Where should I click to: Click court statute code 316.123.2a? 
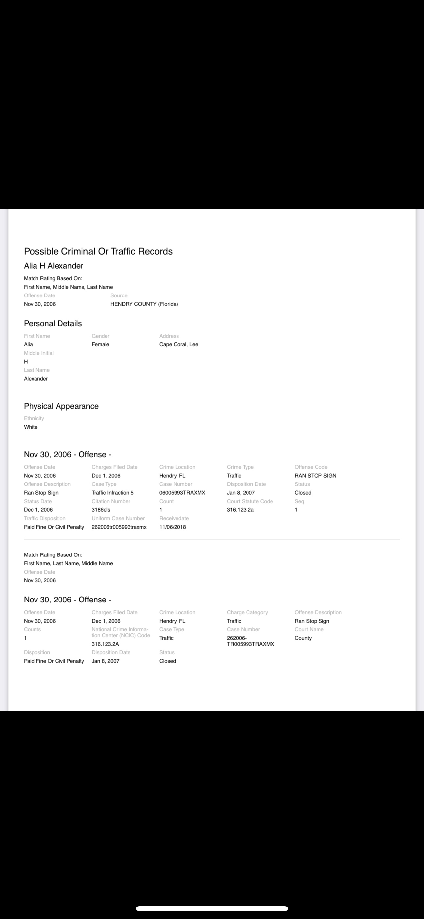click(240, 510)
